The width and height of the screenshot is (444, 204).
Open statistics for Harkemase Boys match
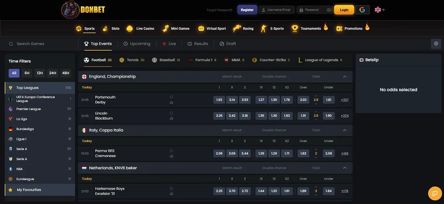171,194
